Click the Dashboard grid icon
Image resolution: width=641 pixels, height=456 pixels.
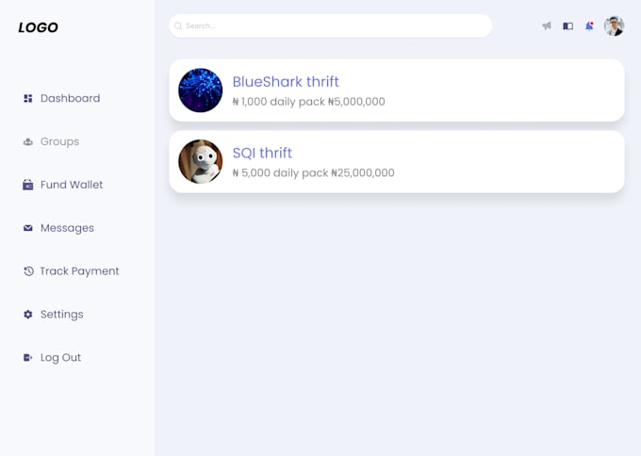click(x=27, y=99)
